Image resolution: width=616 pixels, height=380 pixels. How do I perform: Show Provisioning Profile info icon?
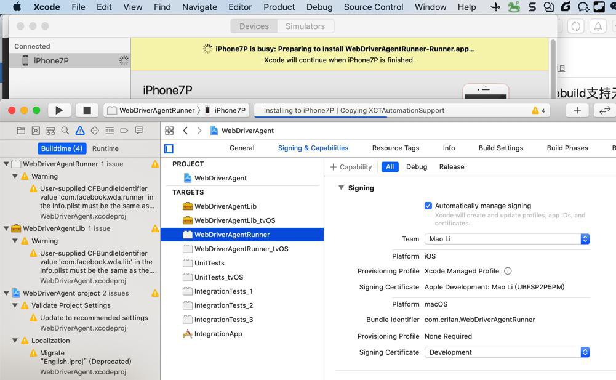(x=508, y=271)
